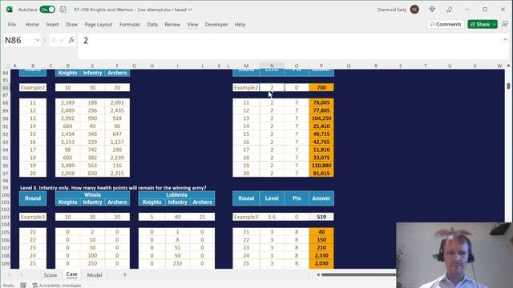Expand the Name Box dropdown arrow
Viewport: 513px width, 288px height.
tap(38, 40)
